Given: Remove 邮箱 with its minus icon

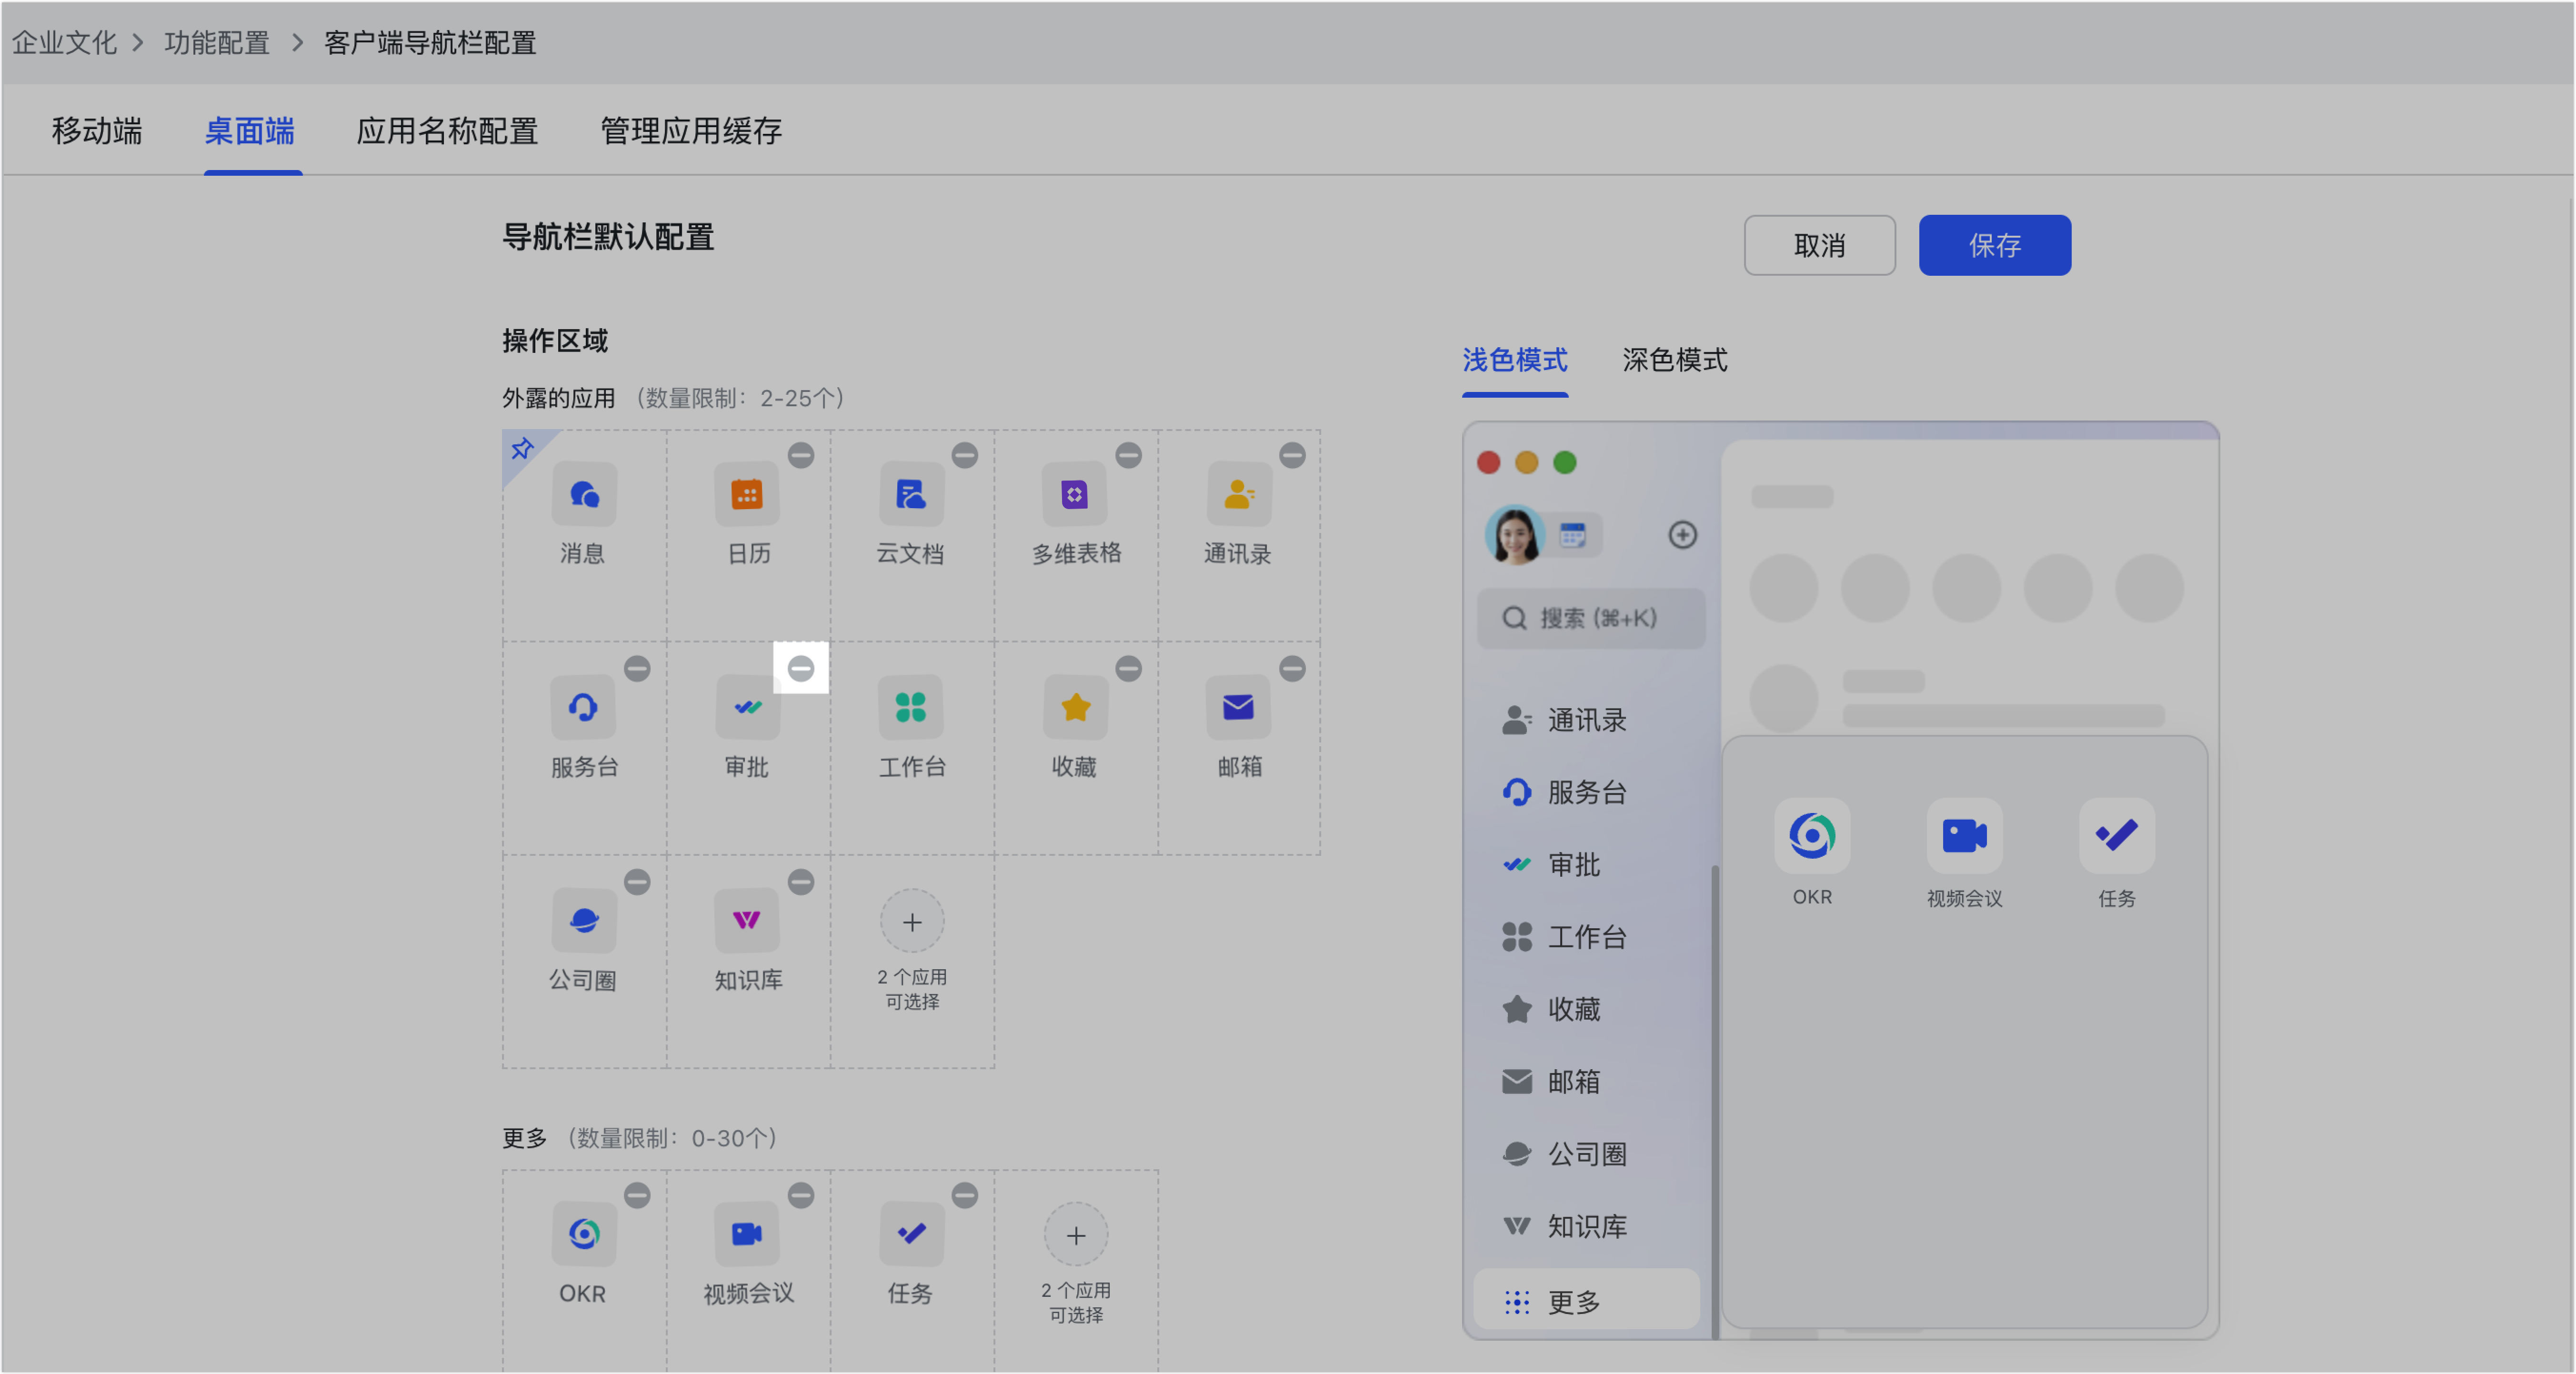Looking at the screenshot, I should coord(1293,668).
